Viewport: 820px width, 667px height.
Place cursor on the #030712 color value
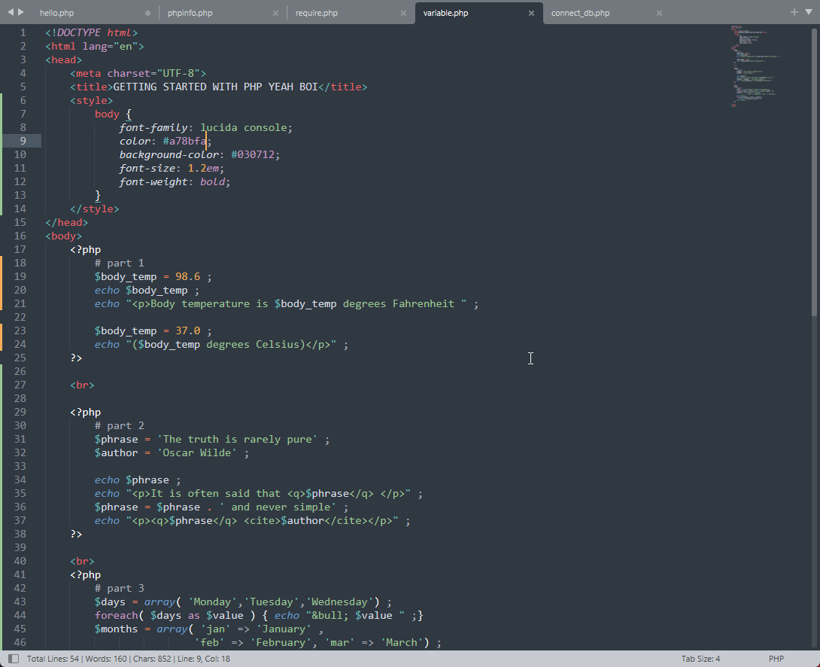255,154
